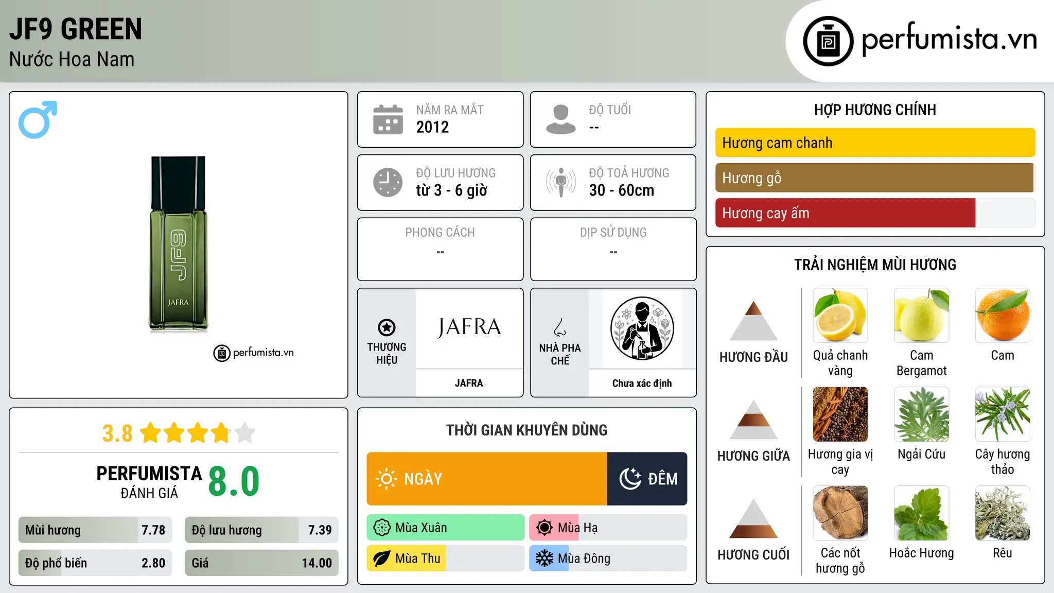Click the Mùa Đông season bar
Viewport: 1054px width, 593px height.
tap(608, 559)
